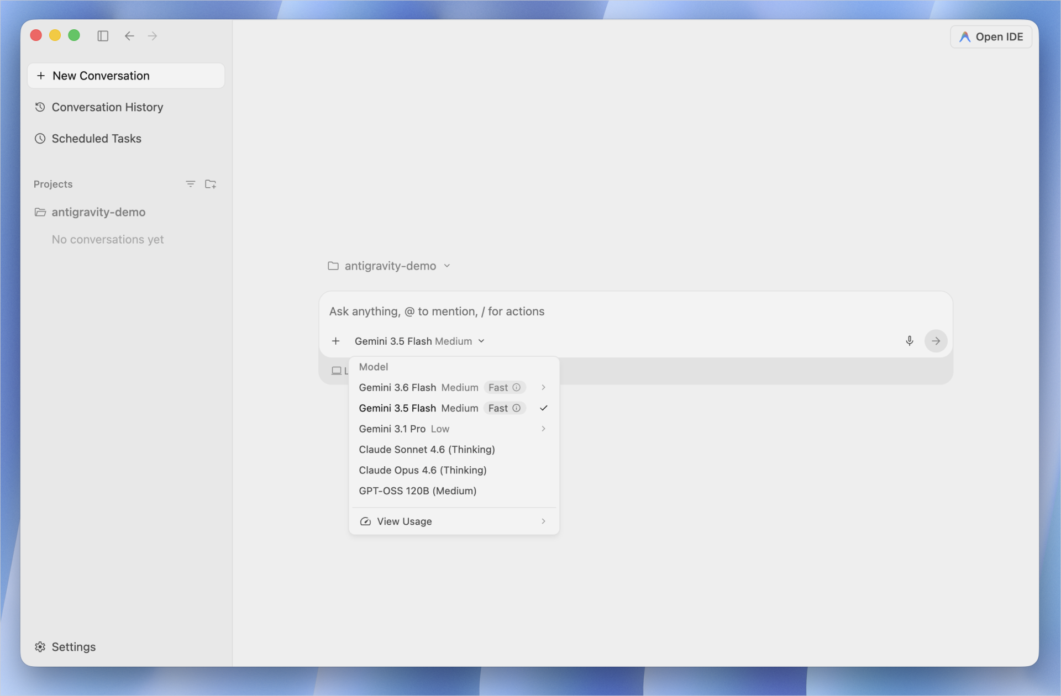Click the Scheduled Tasks clock icon
Viewport: 1061px width, 696px height.
coord(40,139)
